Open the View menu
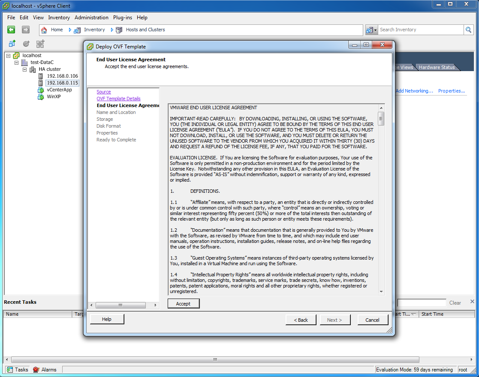Screen dimensions: 479x377 38,18
